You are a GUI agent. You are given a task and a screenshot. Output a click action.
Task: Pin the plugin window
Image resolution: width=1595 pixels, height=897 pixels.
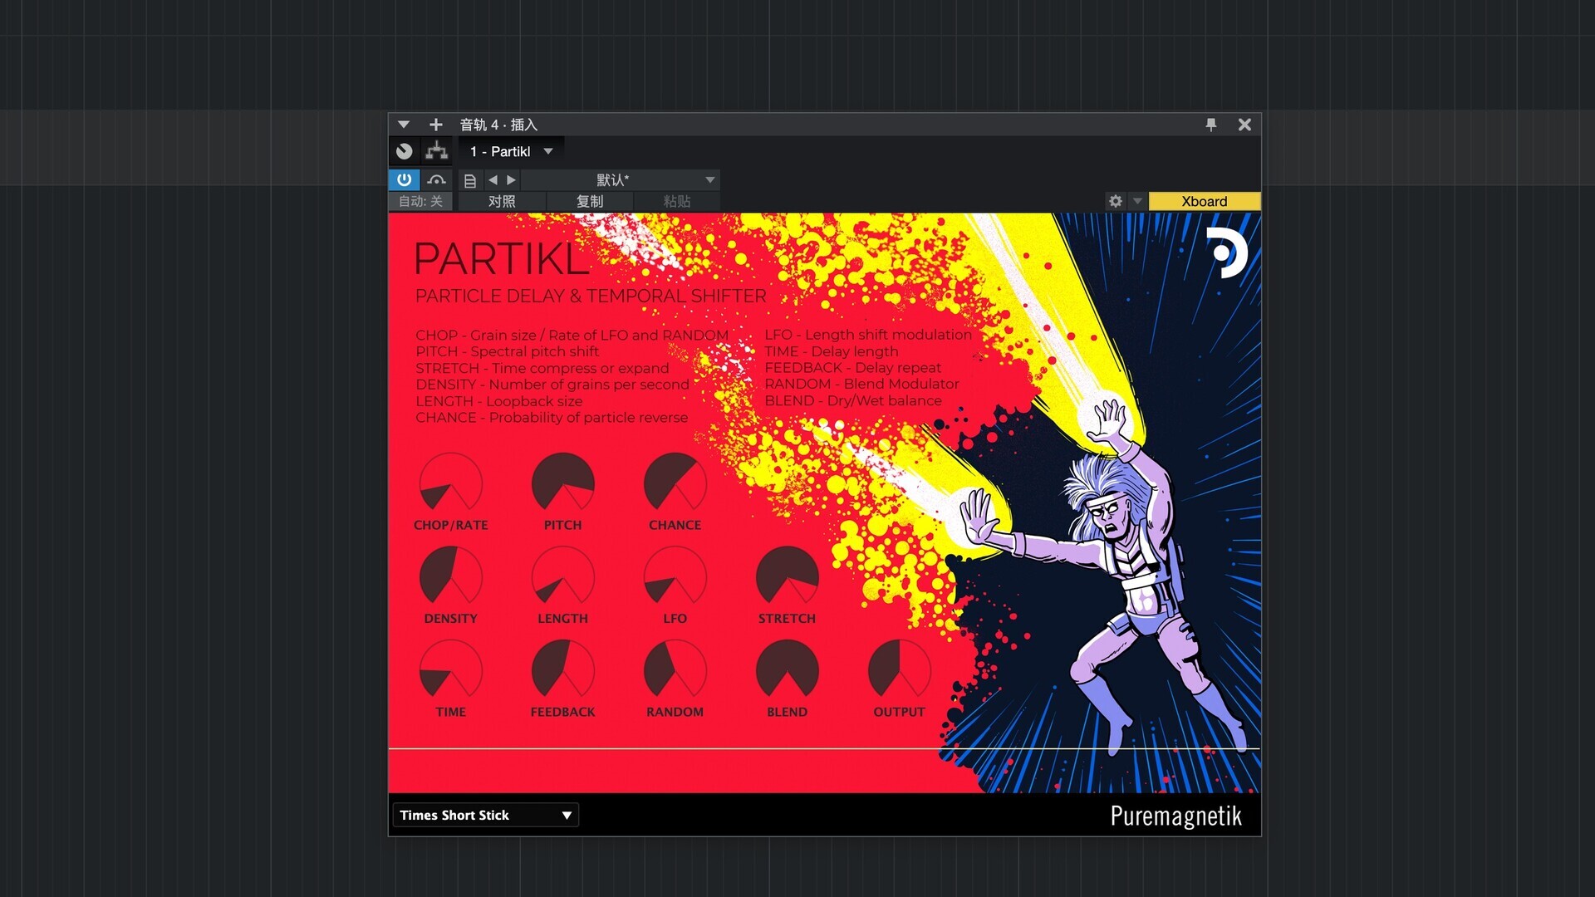coord(1211,125)
